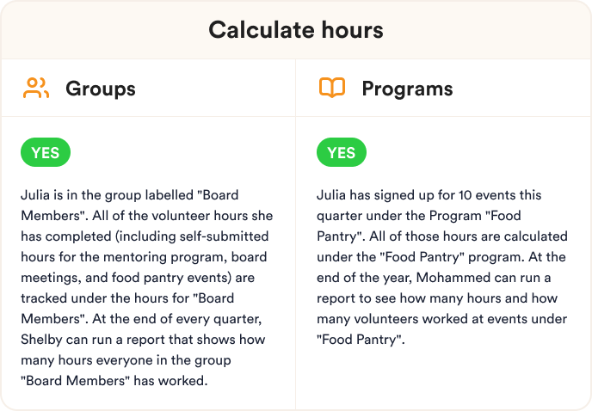Click the final '"Food Pantry".' line in Programs
592x411 pixels.
tap(361, 340)
